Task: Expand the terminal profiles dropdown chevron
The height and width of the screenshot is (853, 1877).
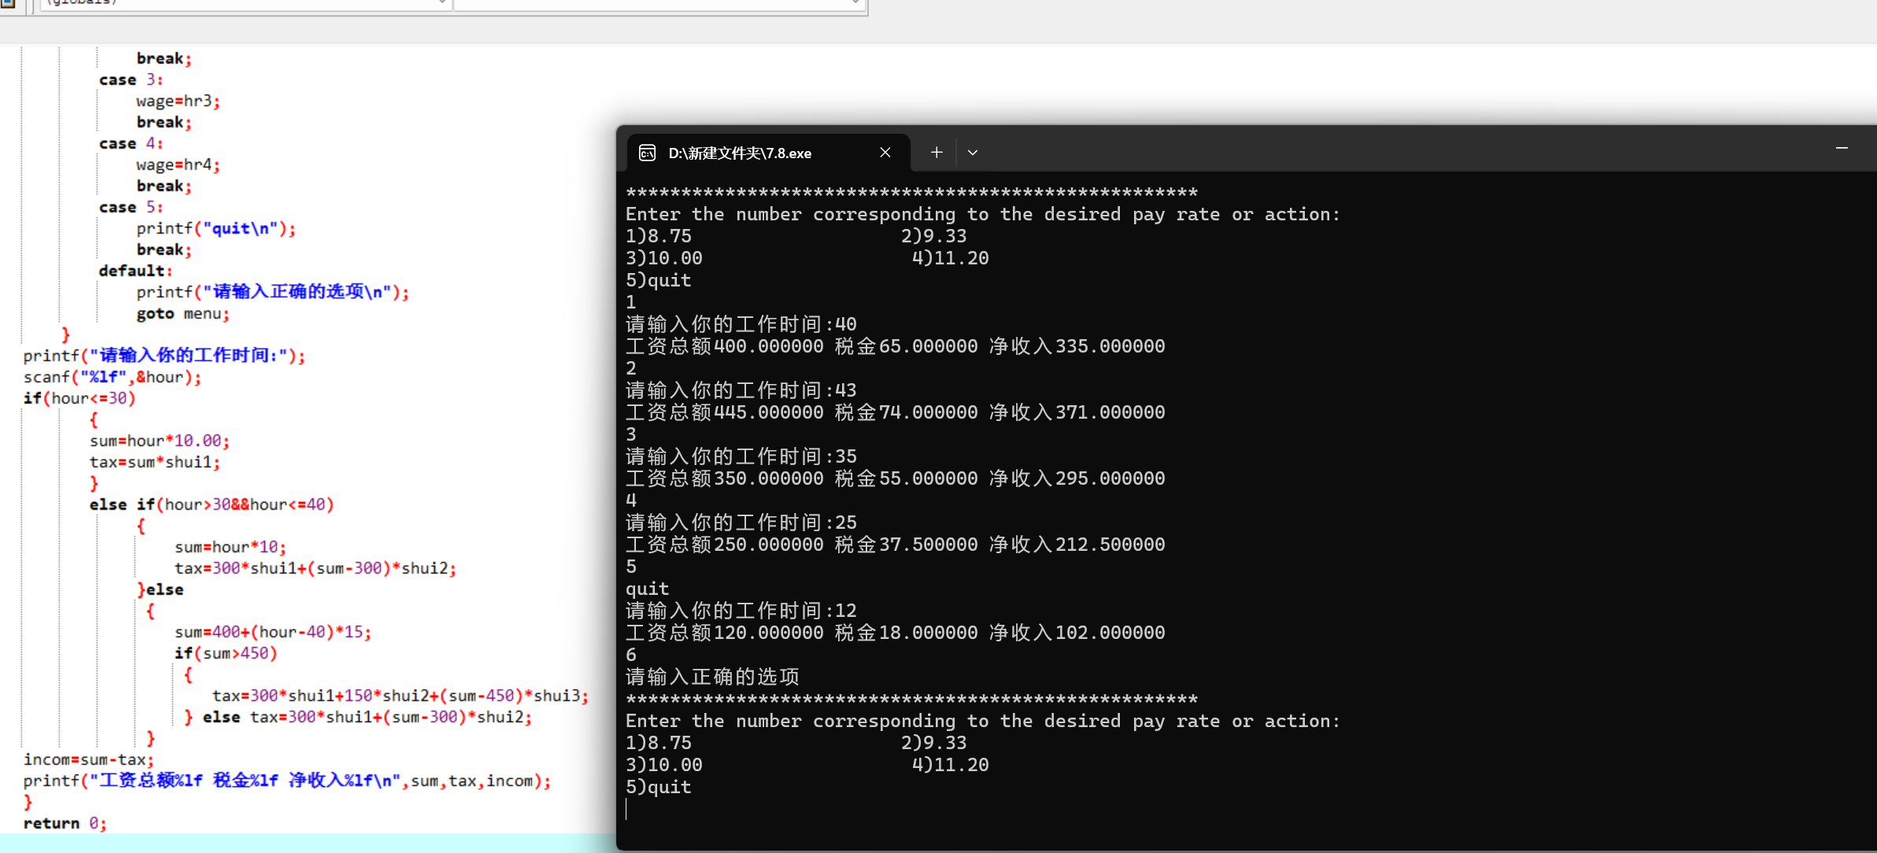Action: pyautogui.click(x=973, y=153)
